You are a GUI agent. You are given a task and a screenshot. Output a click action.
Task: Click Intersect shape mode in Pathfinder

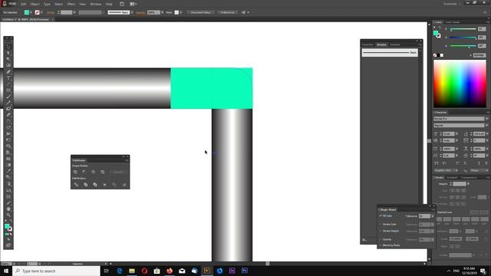coord(94,172)
